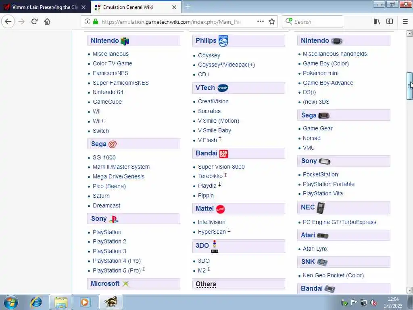
Task: Click the Bandai red logo icon
Action: point(223,154)
